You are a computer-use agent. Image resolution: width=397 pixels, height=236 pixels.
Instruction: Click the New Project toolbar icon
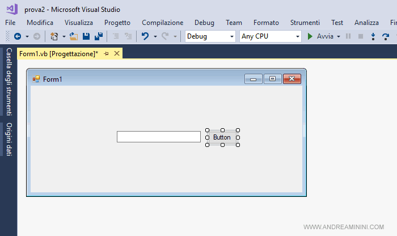(54, 36)
